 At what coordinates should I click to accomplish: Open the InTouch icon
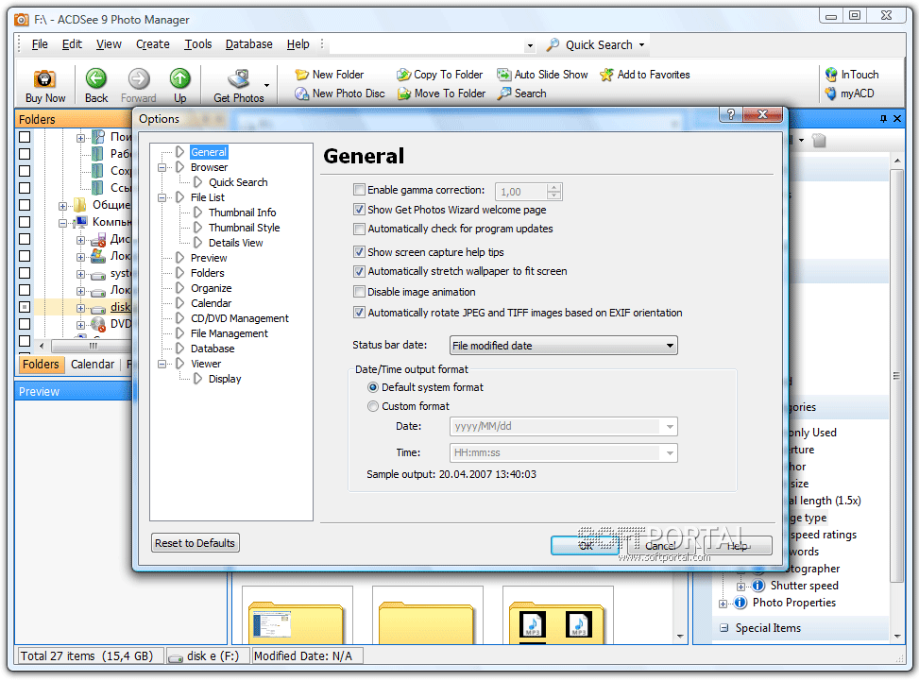tap(831, 75)
